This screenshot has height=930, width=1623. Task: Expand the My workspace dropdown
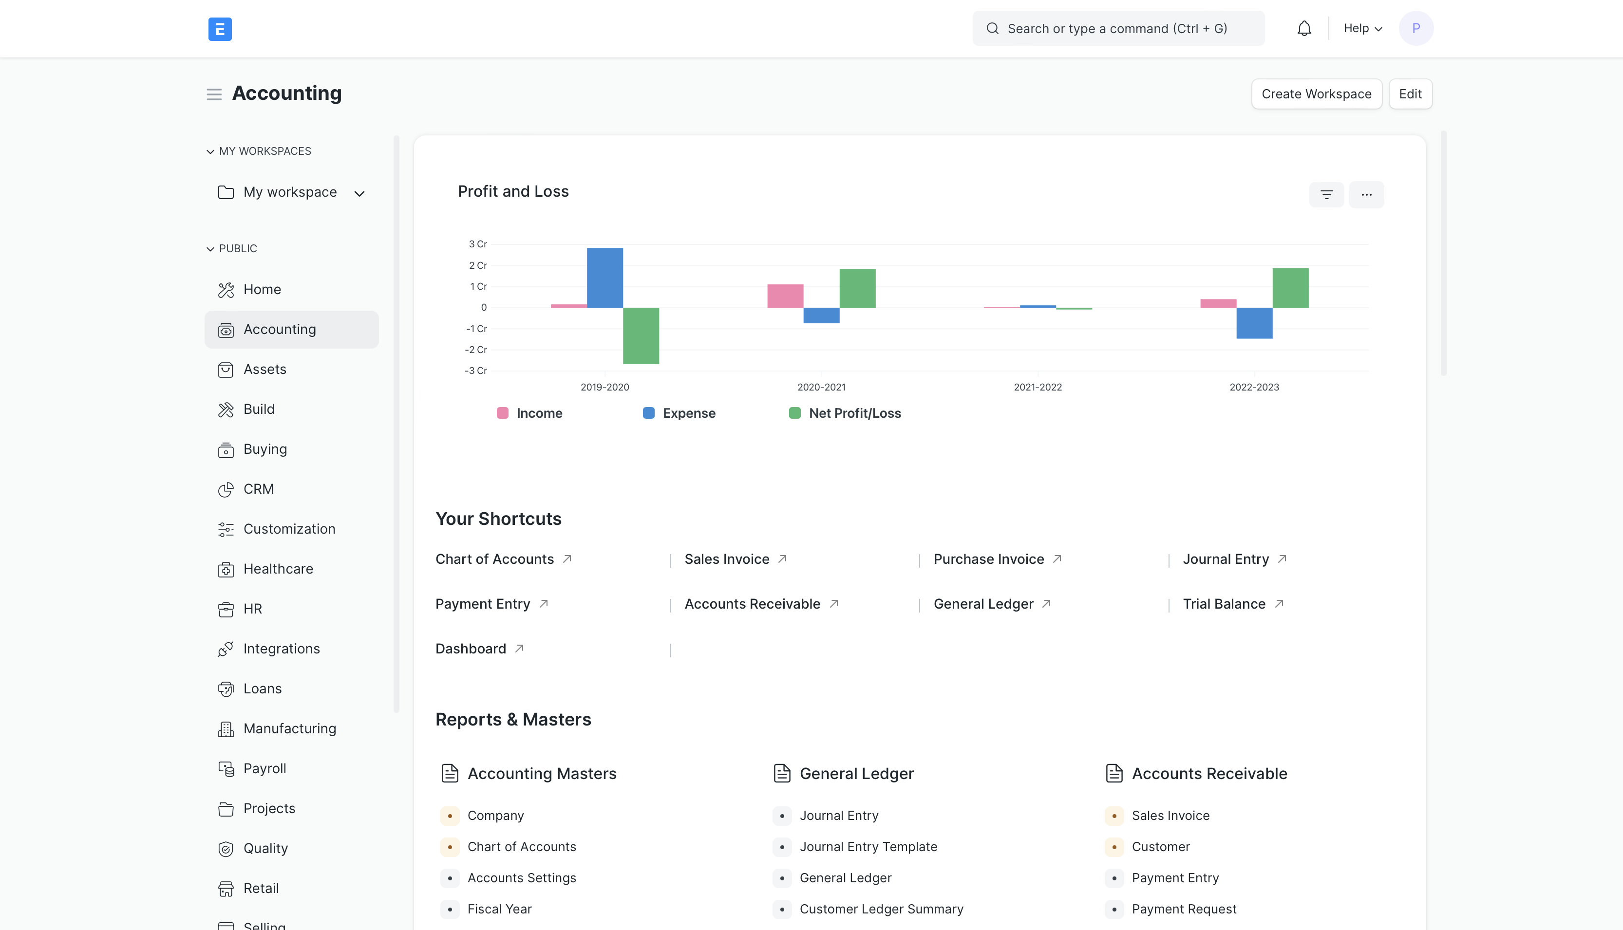(360, 193)
